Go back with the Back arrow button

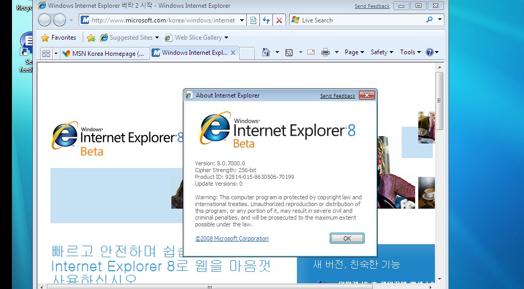point(44,20)
